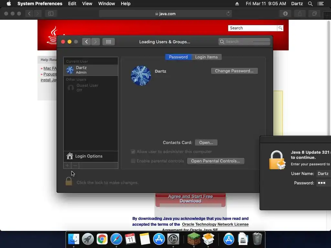Select Guest User in sidebar

point(91,88)
